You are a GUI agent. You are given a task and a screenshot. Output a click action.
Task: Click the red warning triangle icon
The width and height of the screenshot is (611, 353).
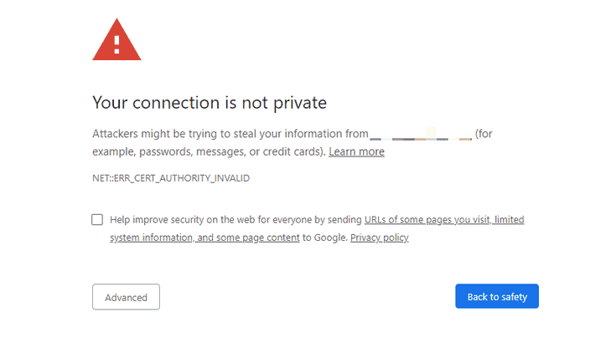117,40
